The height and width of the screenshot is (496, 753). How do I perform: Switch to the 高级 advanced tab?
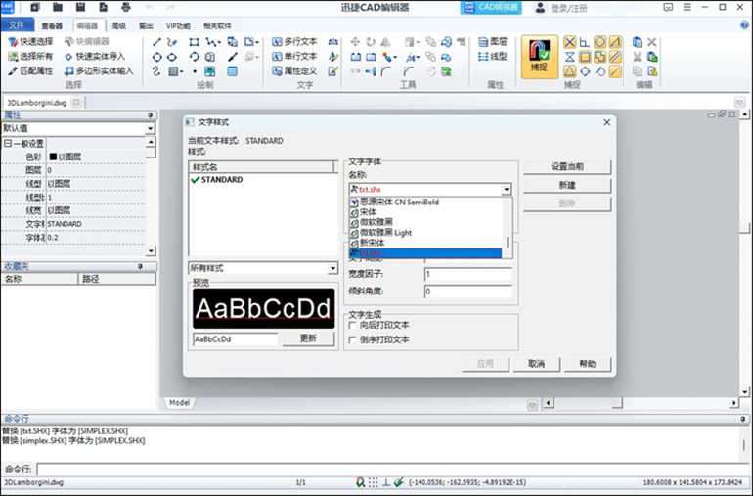(x=118, y=26)
